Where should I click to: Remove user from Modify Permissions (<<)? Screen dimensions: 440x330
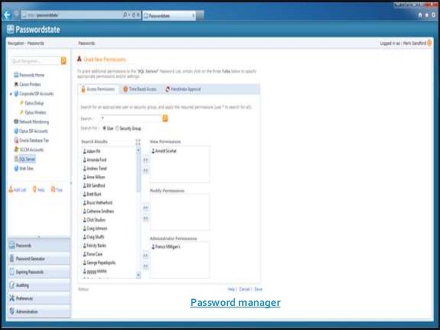coord(146,218)
